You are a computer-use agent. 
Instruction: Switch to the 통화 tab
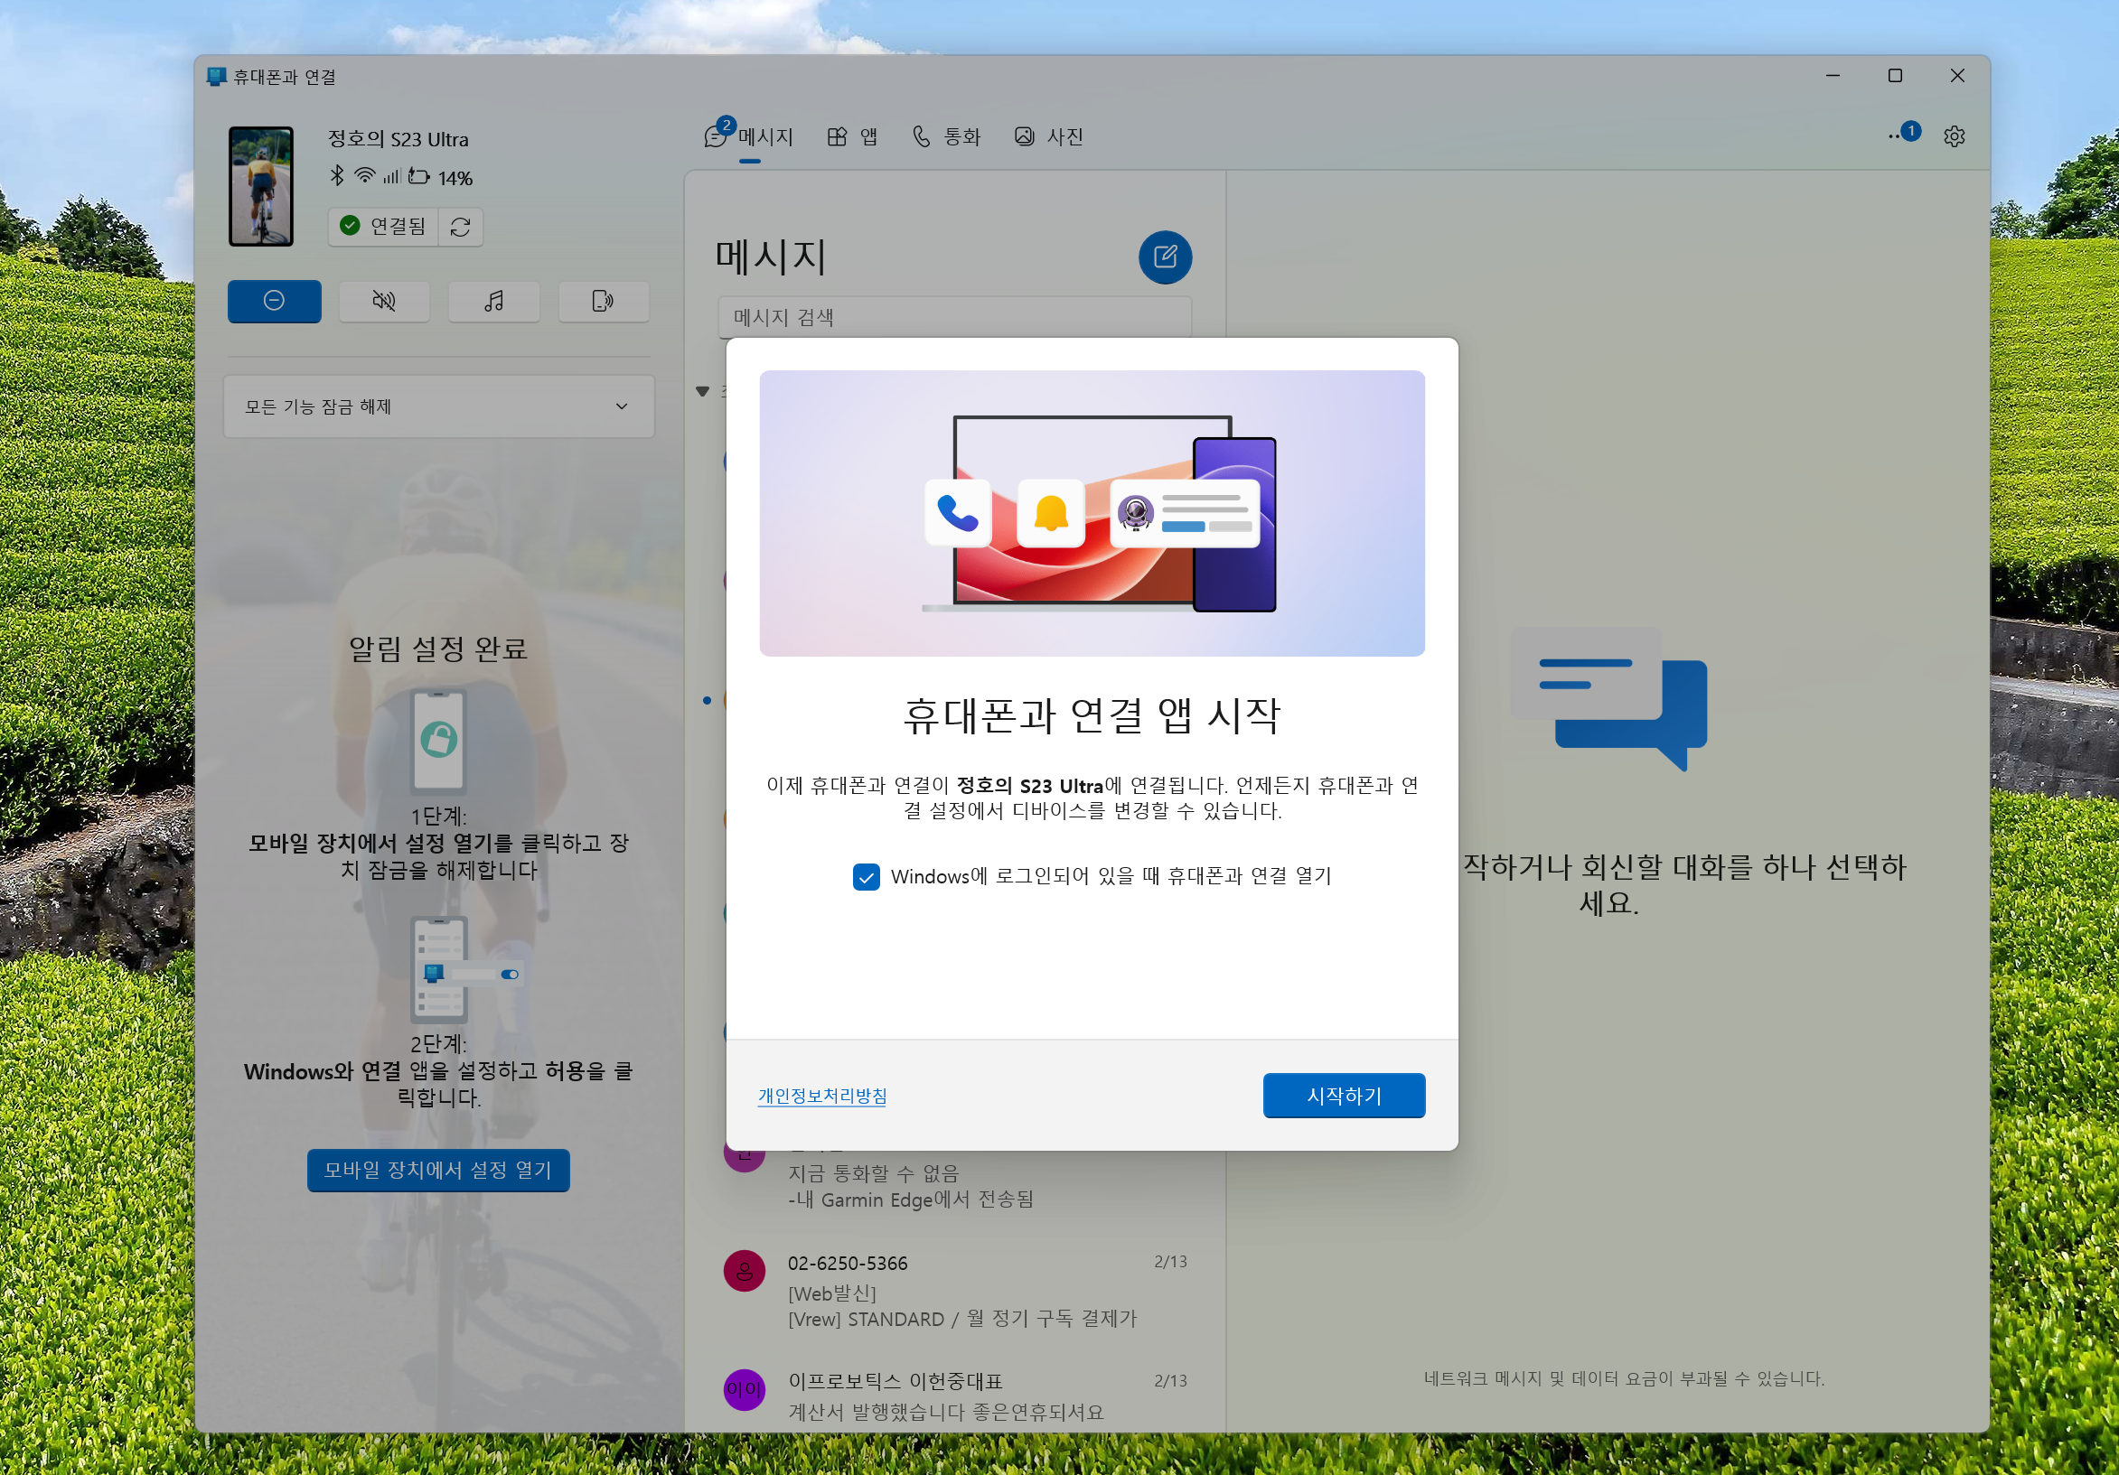(x=947, y=137)
